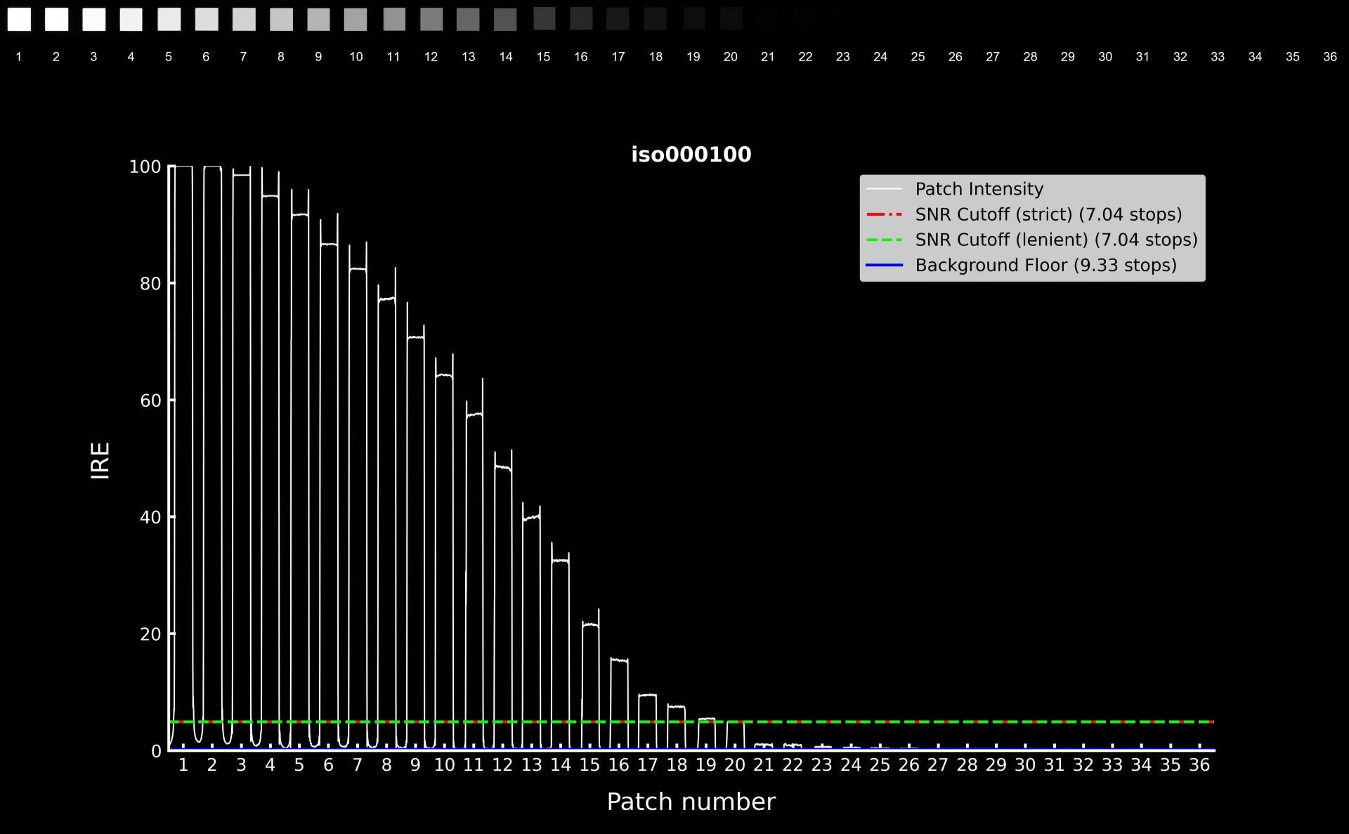
Task: Click the white patch swatch numbered 1
Action: tap(19, 20)
